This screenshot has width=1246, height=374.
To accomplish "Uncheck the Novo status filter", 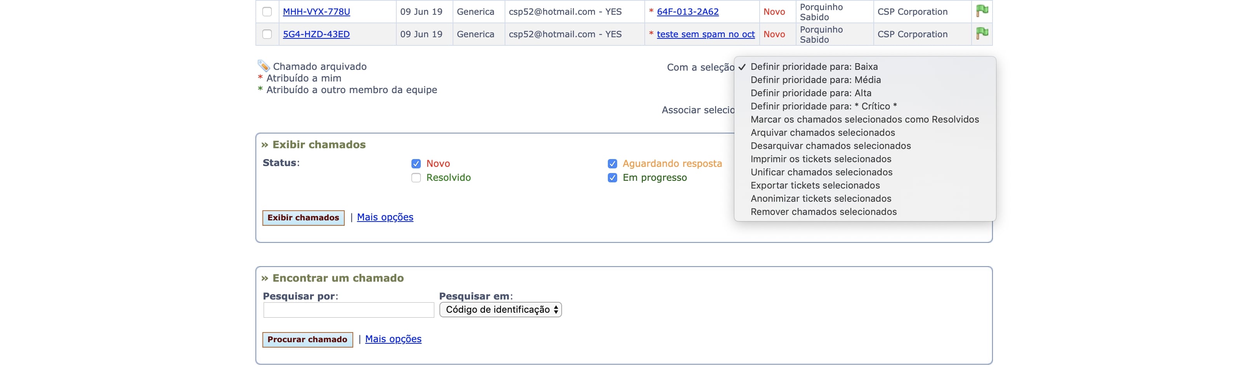I will click(x=416, y=164).
